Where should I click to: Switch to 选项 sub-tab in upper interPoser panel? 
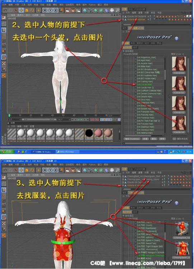[135, 47]
